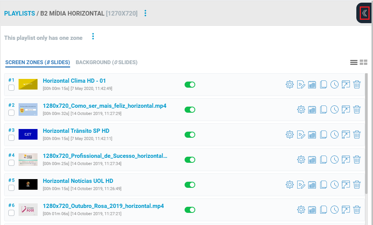Open 1280x720_Como_ser_mais_feliz_horizontal.mp4 link
The height and width of the screenshot is (225, 373).
click(104, 106)
